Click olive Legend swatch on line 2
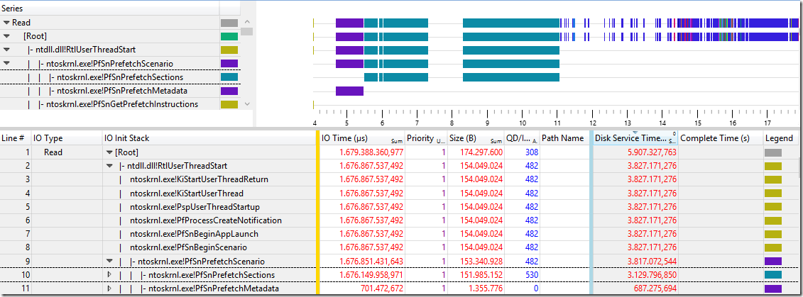The width and height of the screenshot is (803, 297). (x=772, y=166)
